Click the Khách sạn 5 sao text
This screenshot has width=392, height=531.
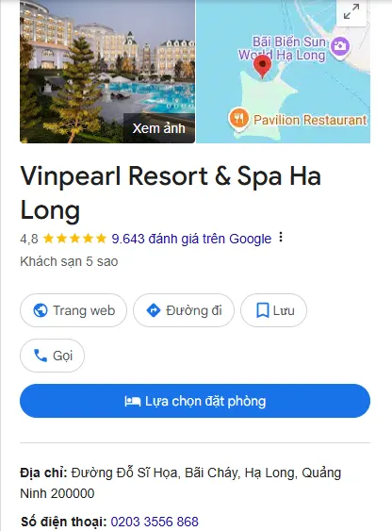click(69, 262)
